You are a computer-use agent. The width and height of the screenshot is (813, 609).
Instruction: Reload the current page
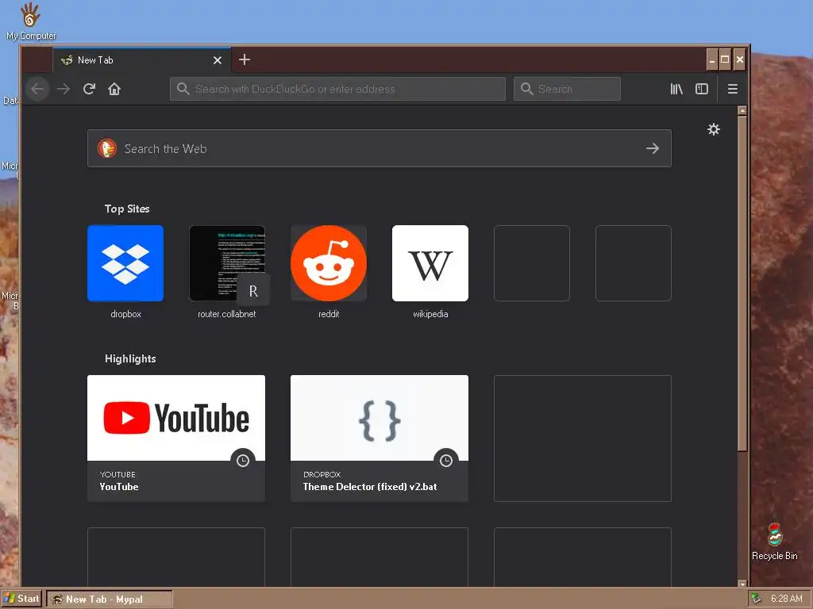point(89,89)
